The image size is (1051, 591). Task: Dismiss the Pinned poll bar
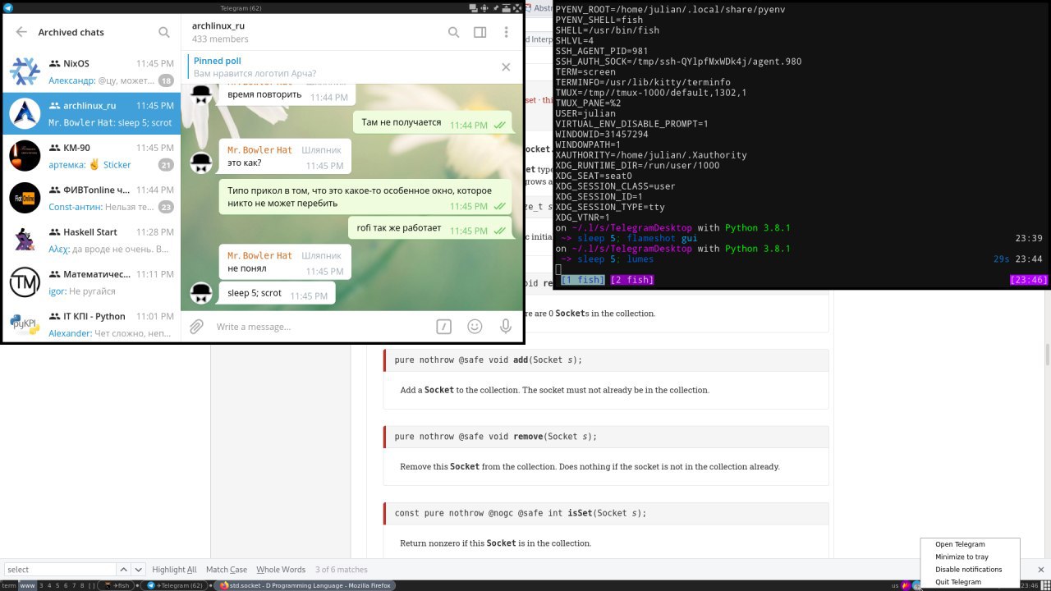(506, 66)
